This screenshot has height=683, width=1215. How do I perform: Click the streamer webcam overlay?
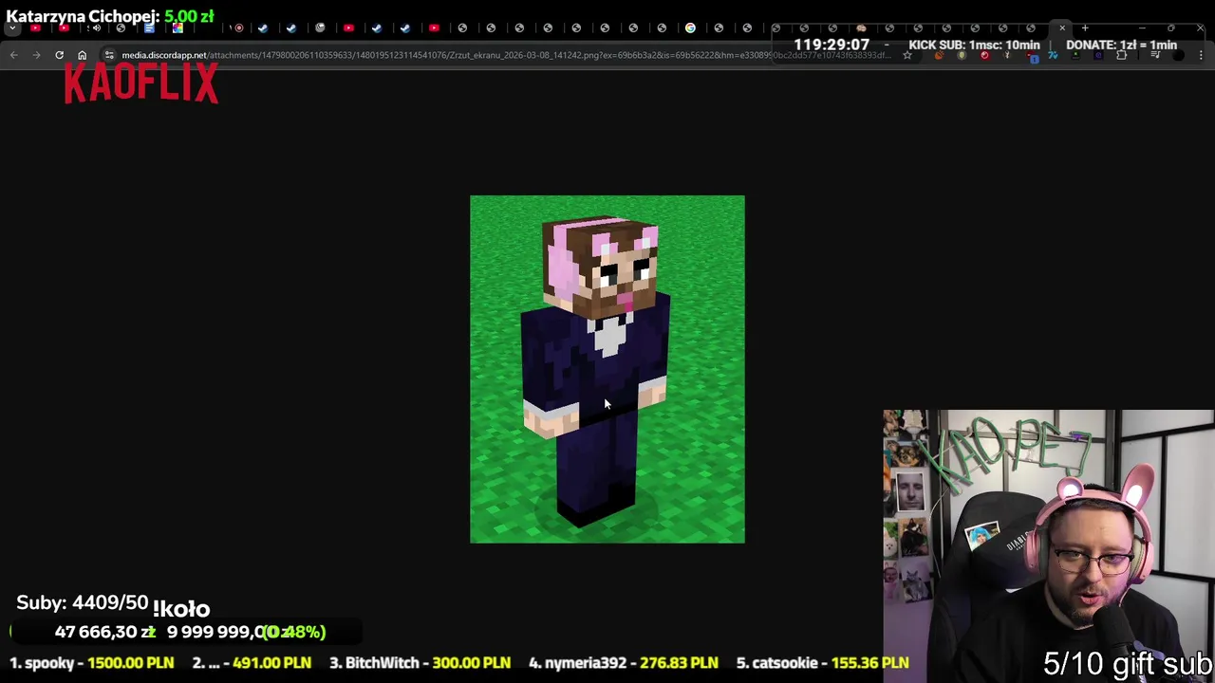pyautogui.click(x=1049, y=546)
